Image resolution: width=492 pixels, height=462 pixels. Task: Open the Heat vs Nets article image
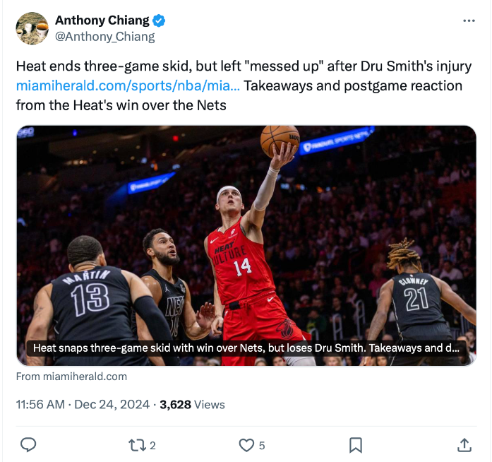click(x=246, y=246)
